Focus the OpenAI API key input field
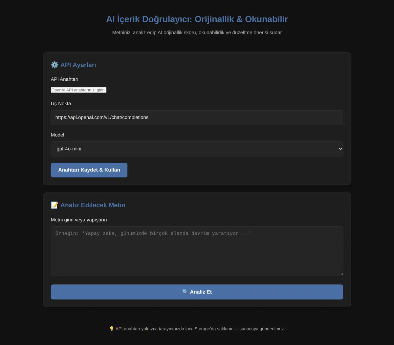Viewport: 394px width, 345px height. click(78, 90)
